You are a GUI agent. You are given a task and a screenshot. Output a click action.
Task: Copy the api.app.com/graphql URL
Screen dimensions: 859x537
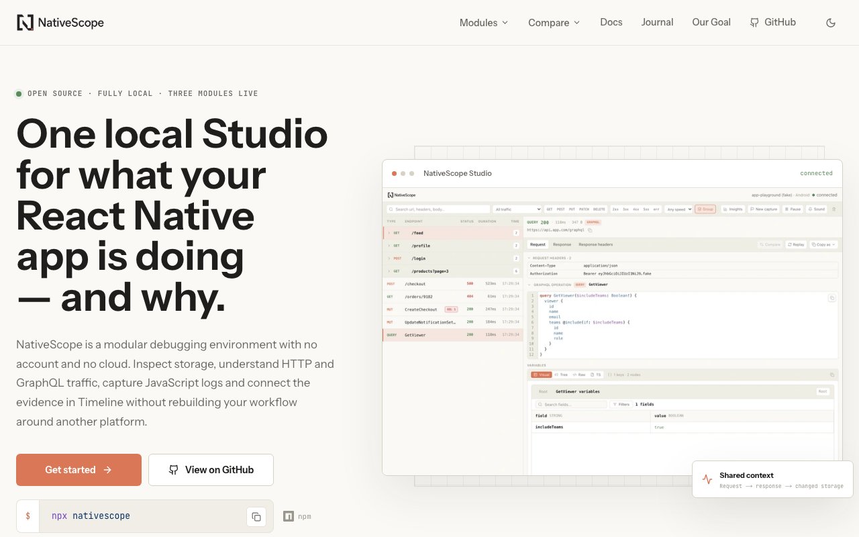pos(590,230)
